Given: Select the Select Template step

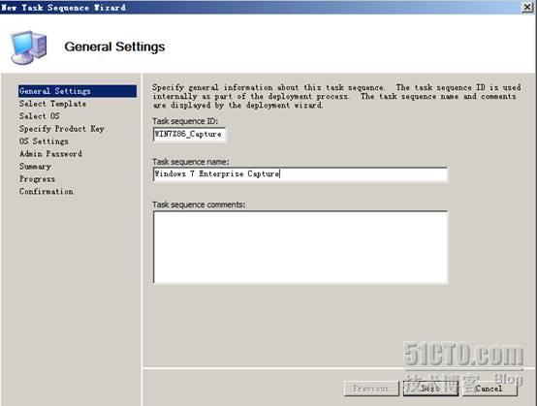Looking at the screenshot, I should [x=52, y=104].
